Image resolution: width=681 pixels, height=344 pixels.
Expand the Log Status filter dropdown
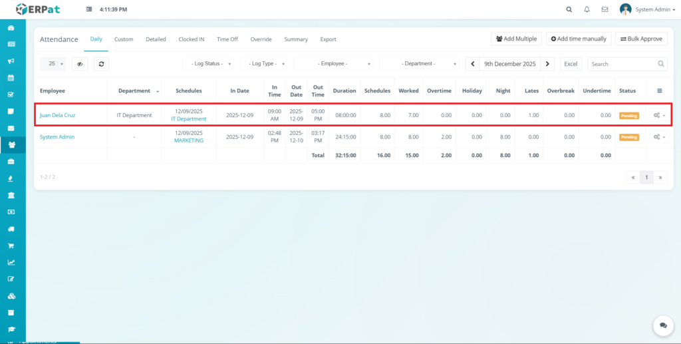tap(209, 64)
